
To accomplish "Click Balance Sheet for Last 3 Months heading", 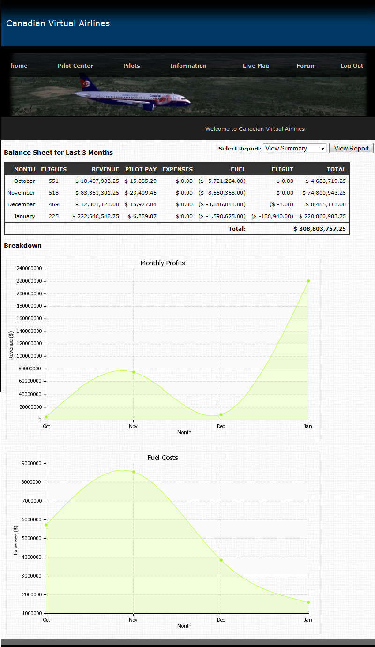I will point(58,152).
